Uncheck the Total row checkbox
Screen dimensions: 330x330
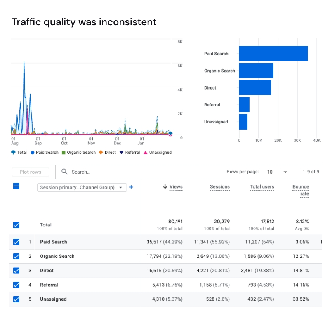point(16,225)
